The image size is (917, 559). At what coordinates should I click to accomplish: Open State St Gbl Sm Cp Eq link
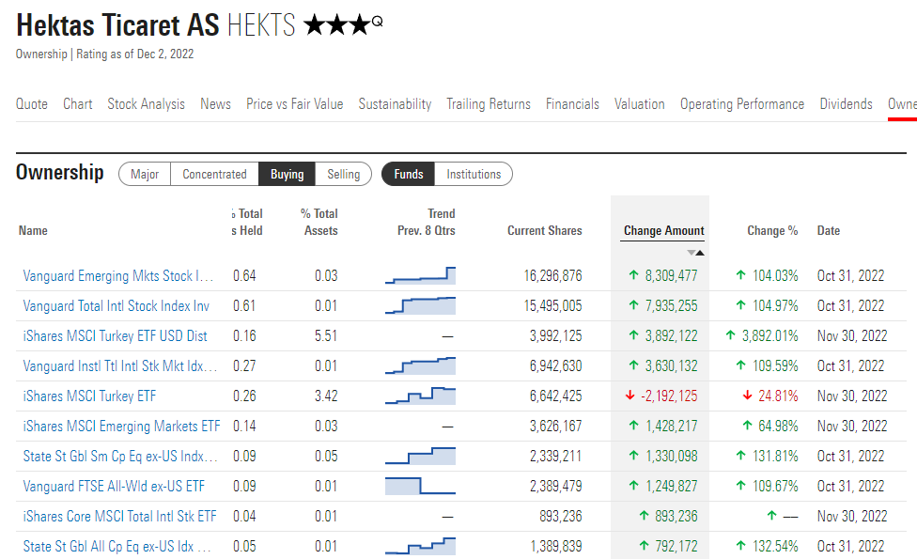pyautogui.click(x=120, y=456)
